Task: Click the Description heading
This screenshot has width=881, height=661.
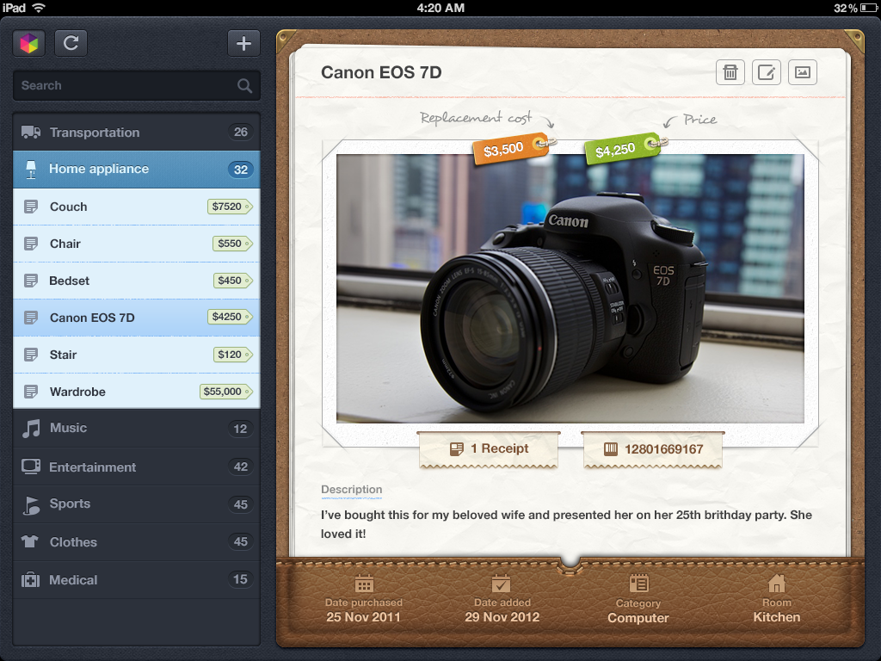Action: [x=352, y=490]
